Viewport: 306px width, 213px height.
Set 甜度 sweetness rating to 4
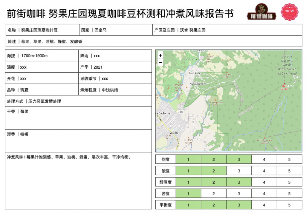click(264, 160)
